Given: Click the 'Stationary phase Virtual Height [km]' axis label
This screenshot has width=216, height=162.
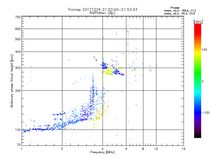Looking at the screenshot, I should click(12, 81).
